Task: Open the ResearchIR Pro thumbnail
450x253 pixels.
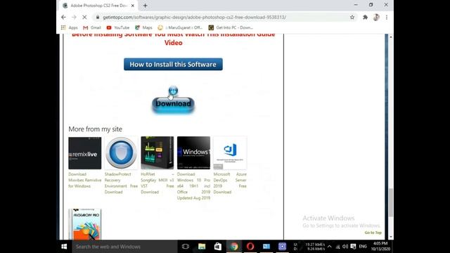Action: (x=84, y=224)
